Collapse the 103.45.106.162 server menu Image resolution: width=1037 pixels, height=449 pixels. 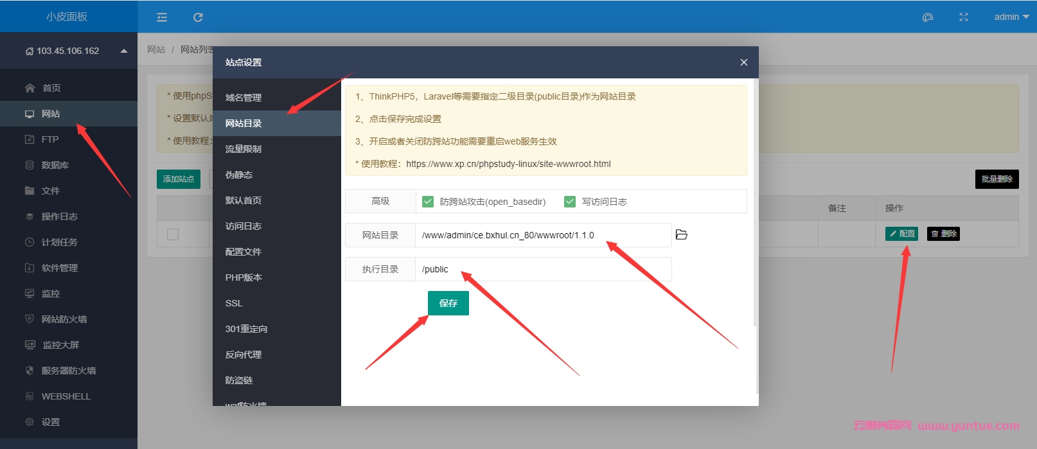point(123,51)
